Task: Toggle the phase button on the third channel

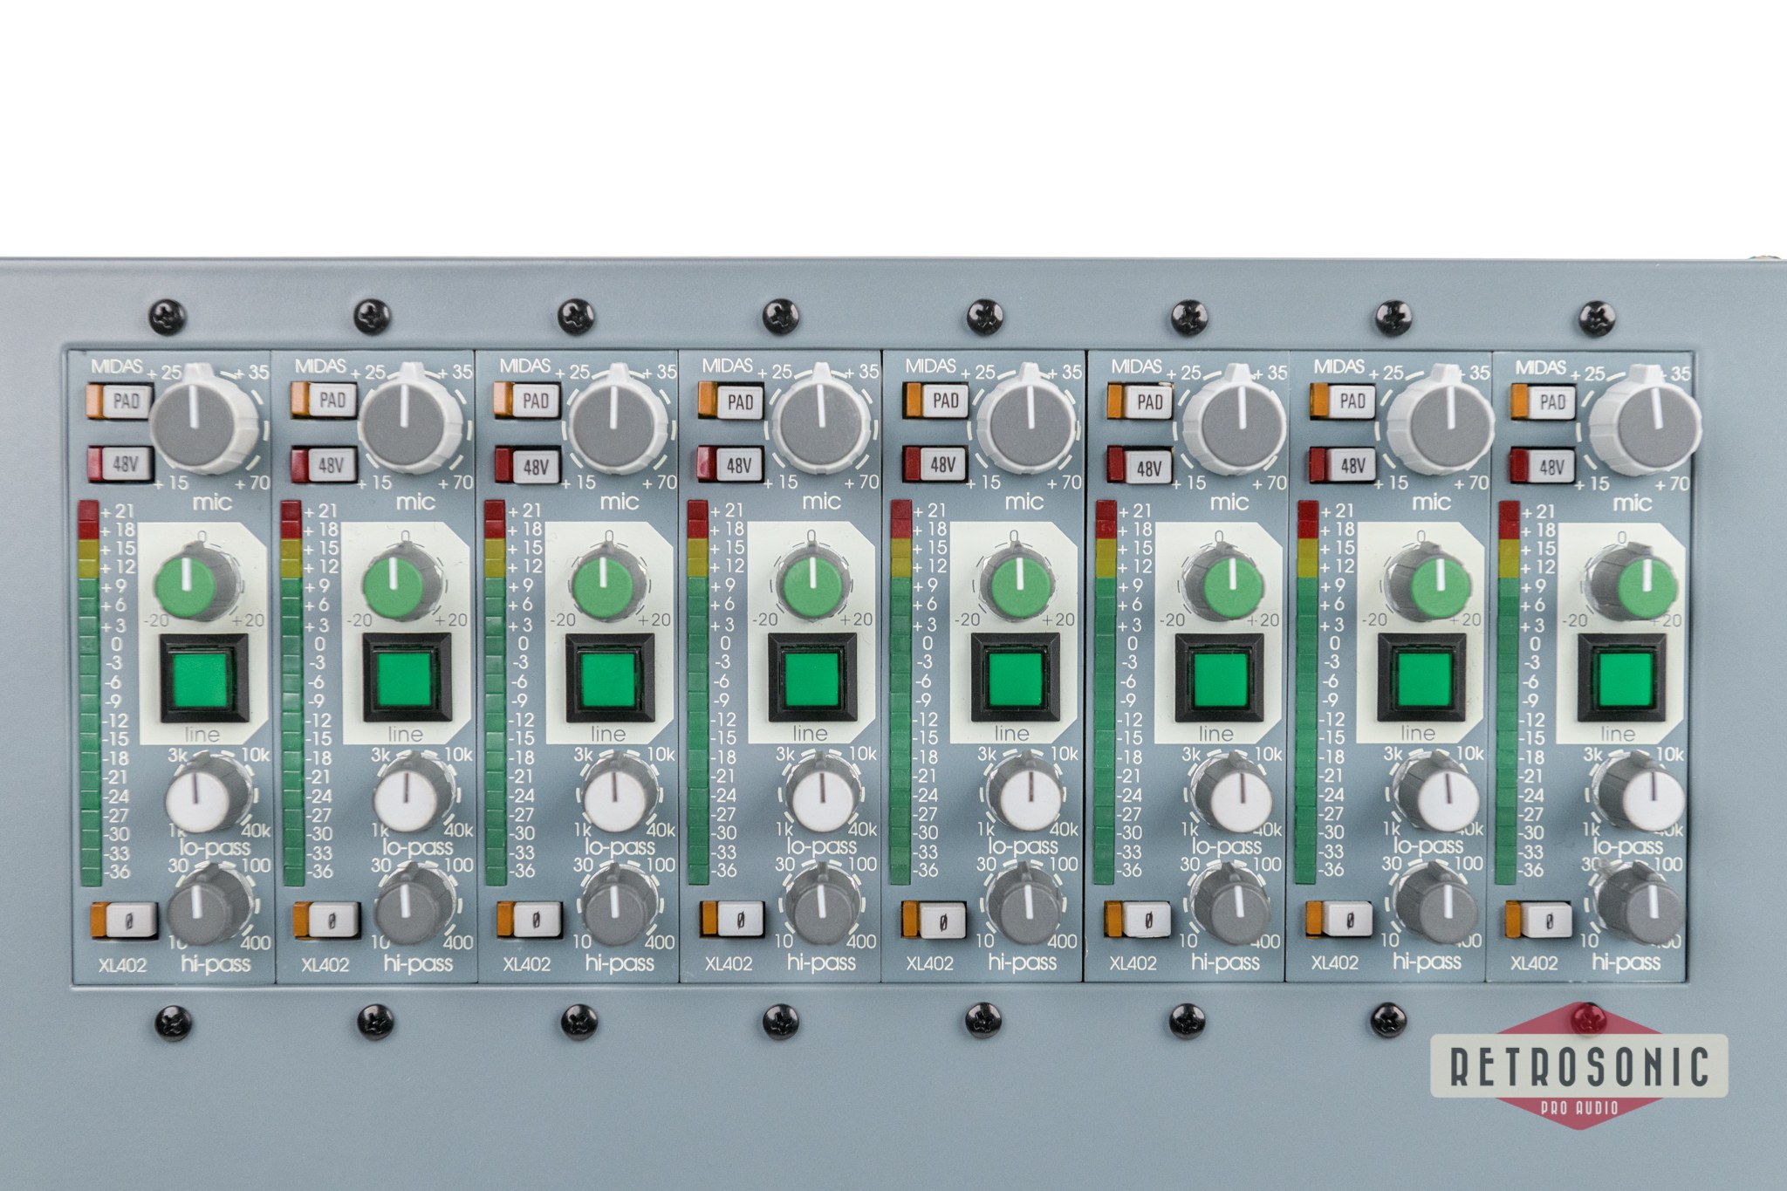Action: (531, 919)
